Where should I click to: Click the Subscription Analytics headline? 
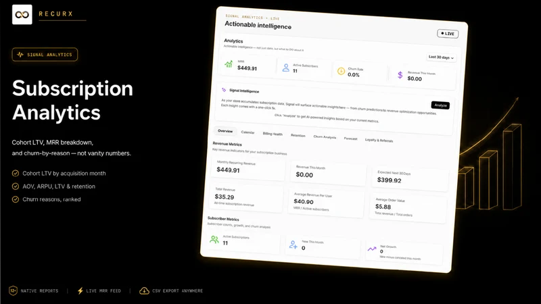point(72,100)
